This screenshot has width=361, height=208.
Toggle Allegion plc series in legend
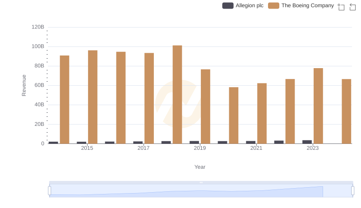[243, 5]
